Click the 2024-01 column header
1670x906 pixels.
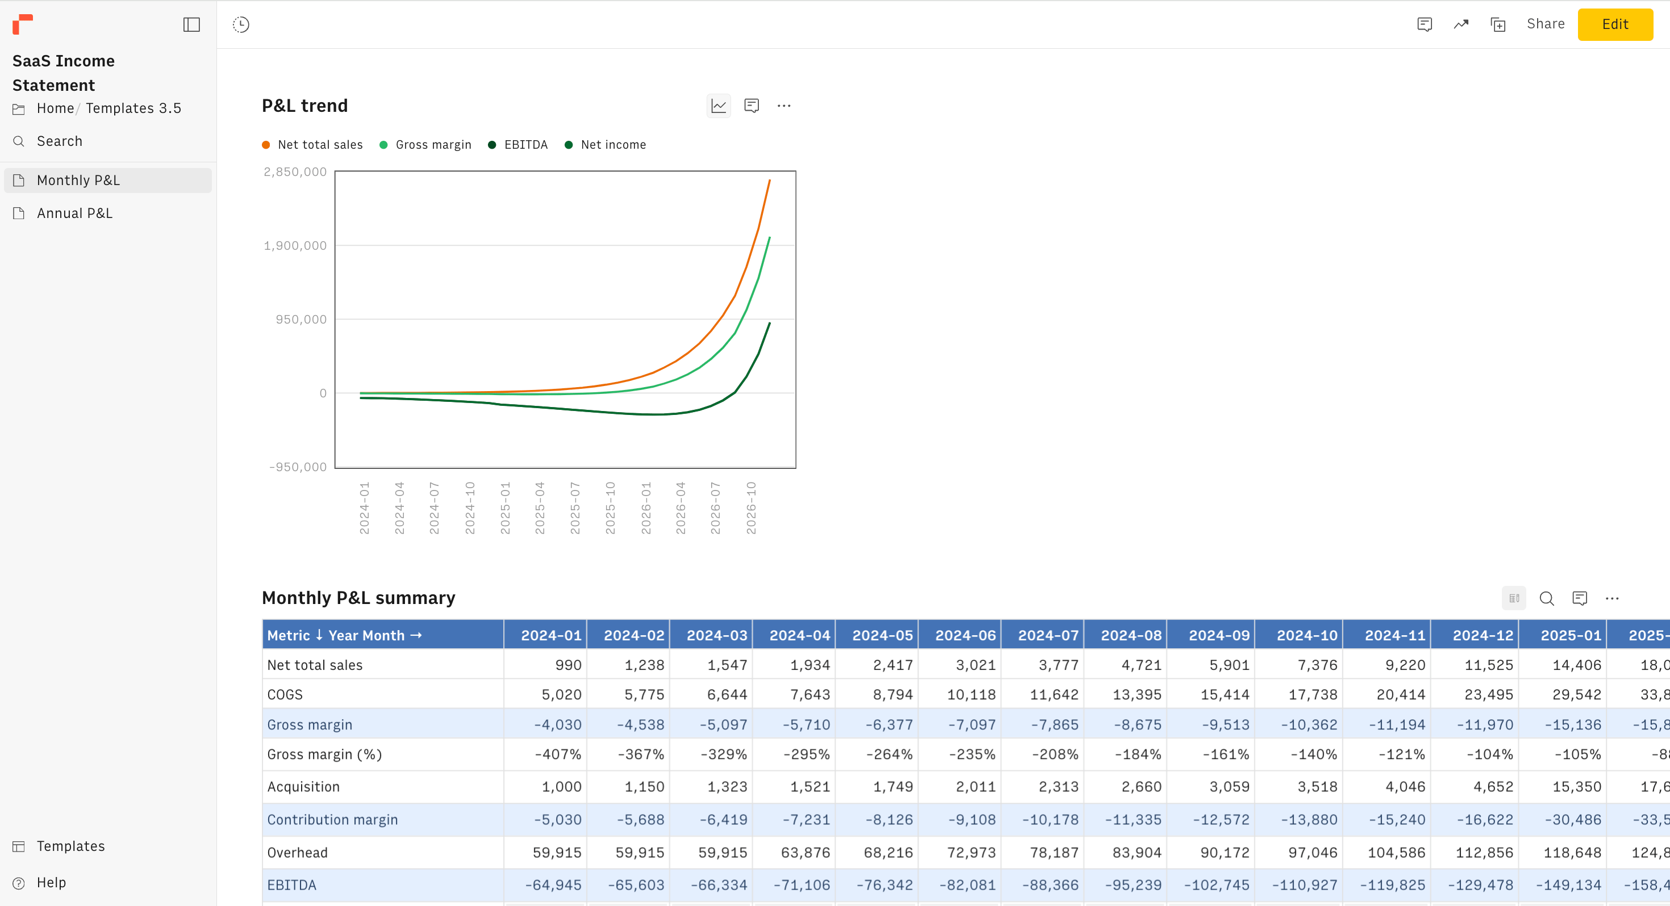pos(545,635)
